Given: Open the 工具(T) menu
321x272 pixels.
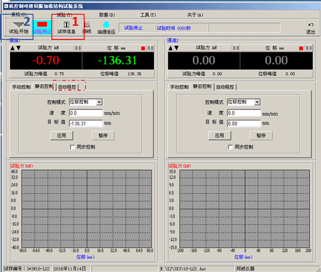Looking at the screenshot, I should pos(148,15).
